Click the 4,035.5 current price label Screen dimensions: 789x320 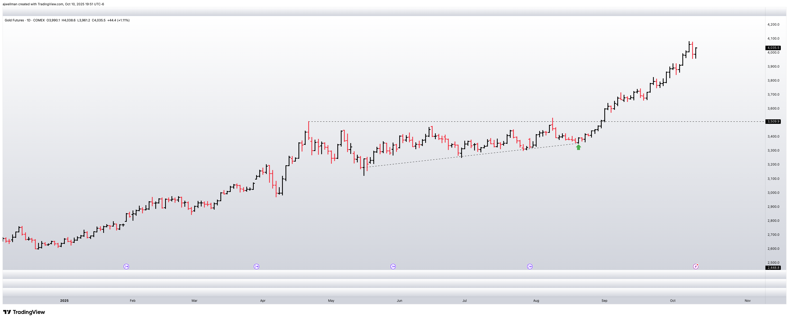click(x=773, y=48)
